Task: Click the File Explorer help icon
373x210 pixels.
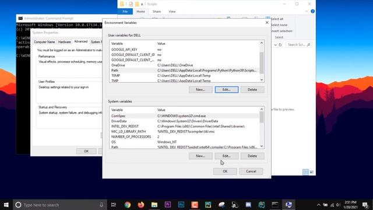Action: point(312,11)
